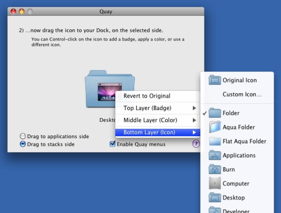Viewport: 281px width, 213px height.
Task: Pick the Aqua Folder icon
Action: point(215,127)
